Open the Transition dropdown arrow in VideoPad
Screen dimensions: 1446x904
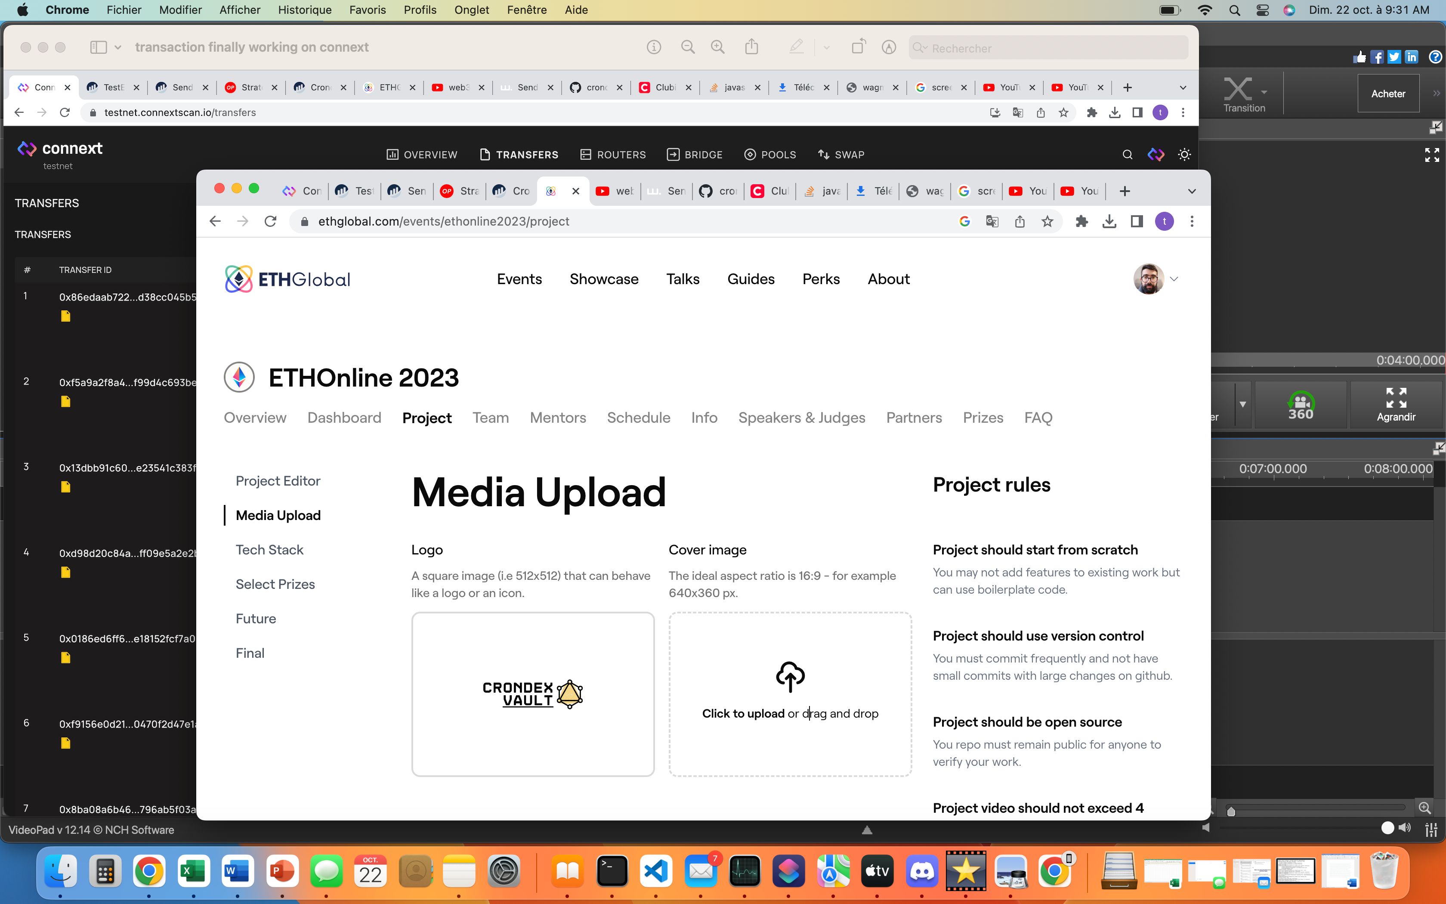[x=1264, y=92]
